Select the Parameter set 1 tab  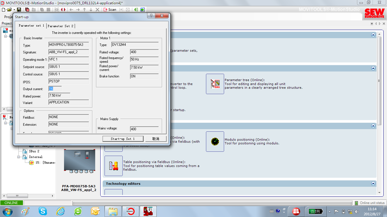point(31,26)
